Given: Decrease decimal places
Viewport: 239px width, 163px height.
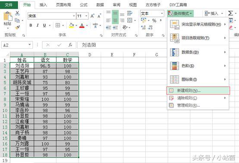Looking at the screenshot, I should (150, 28).
